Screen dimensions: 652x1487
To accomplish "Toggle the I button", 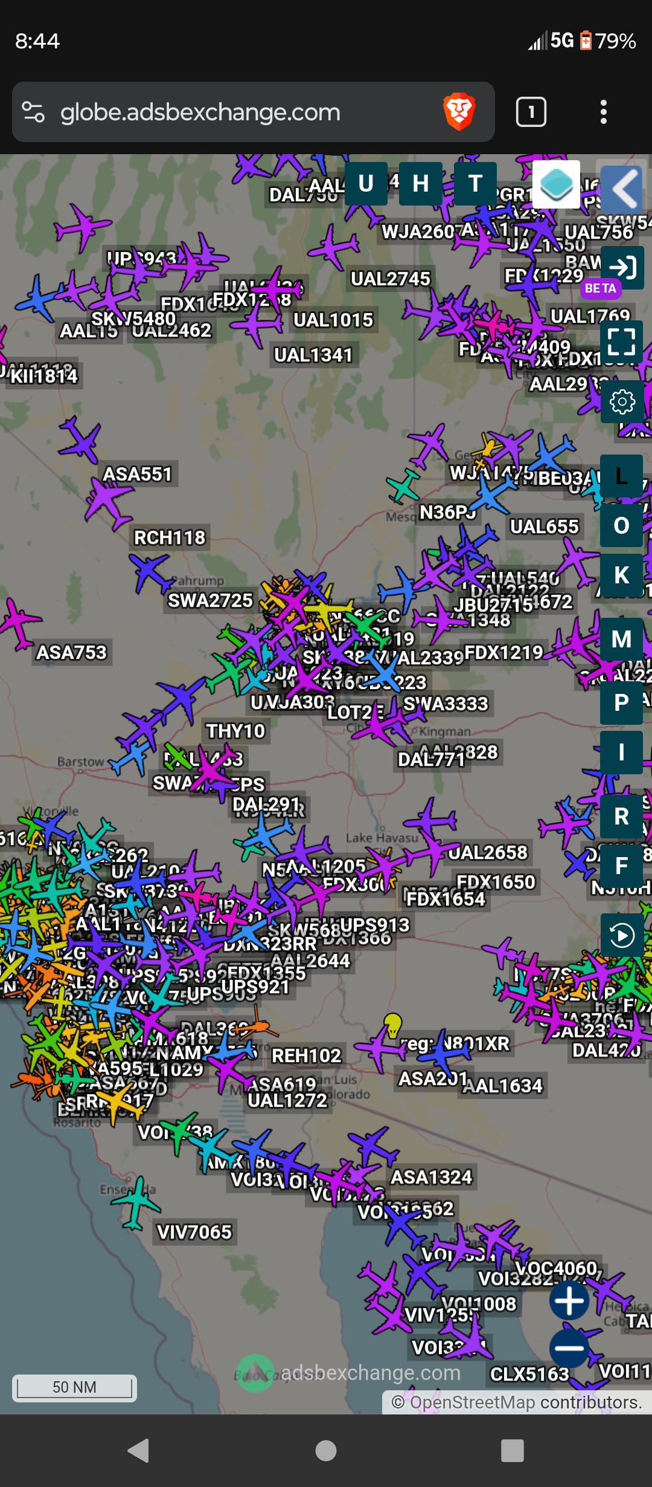I will pos(621,753).
